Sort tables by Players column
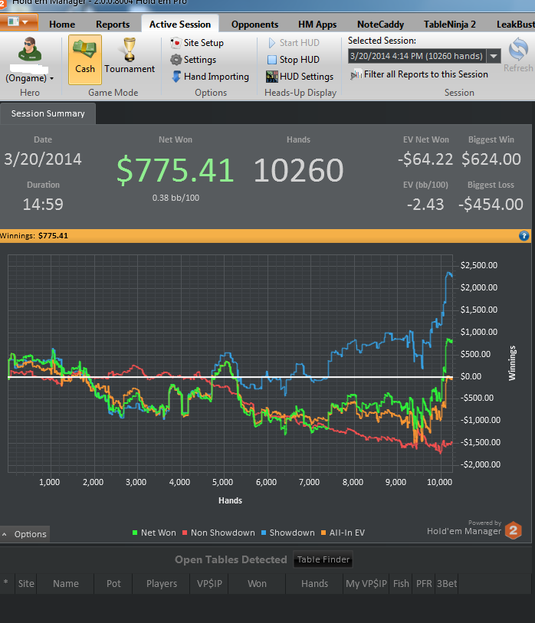This screenshot has height=623, width=535. point(162,584)
